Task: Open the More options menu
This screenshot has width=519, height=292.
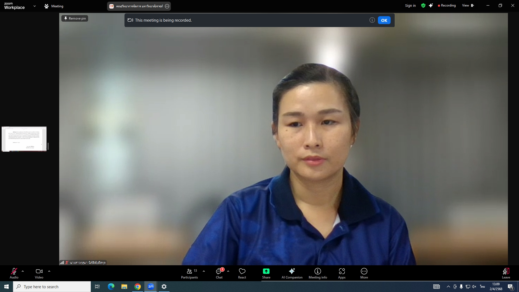Action: pos(364,273)
